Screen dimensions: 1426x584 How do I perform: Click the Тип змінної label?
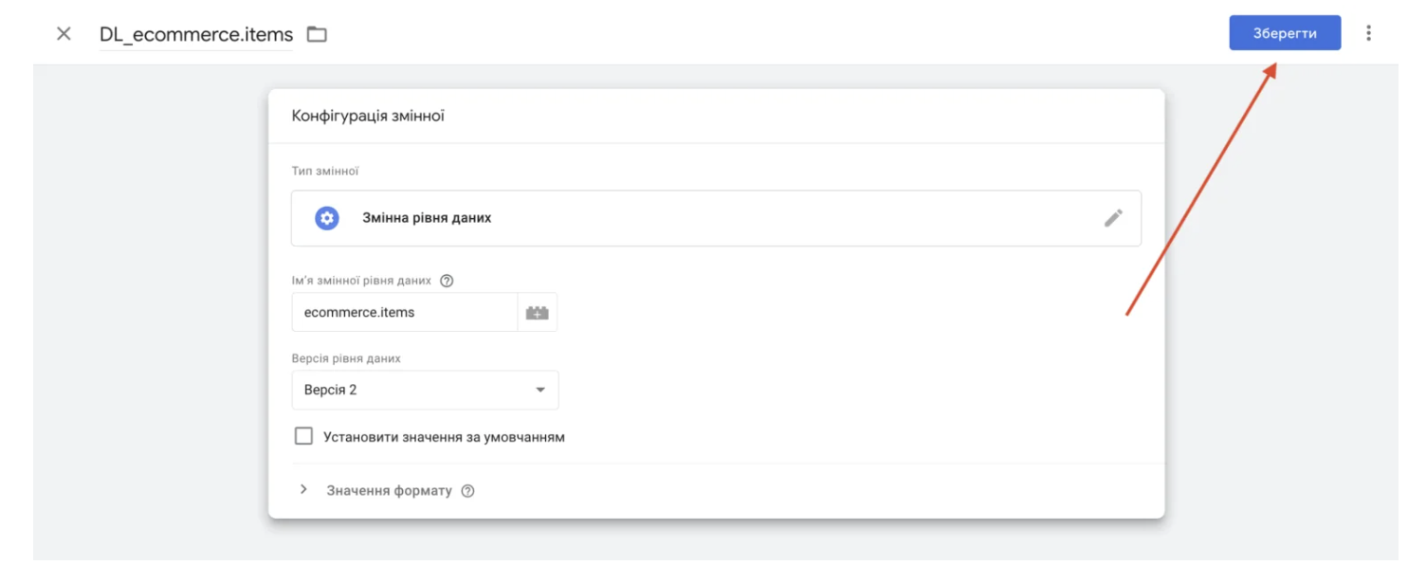325,172
